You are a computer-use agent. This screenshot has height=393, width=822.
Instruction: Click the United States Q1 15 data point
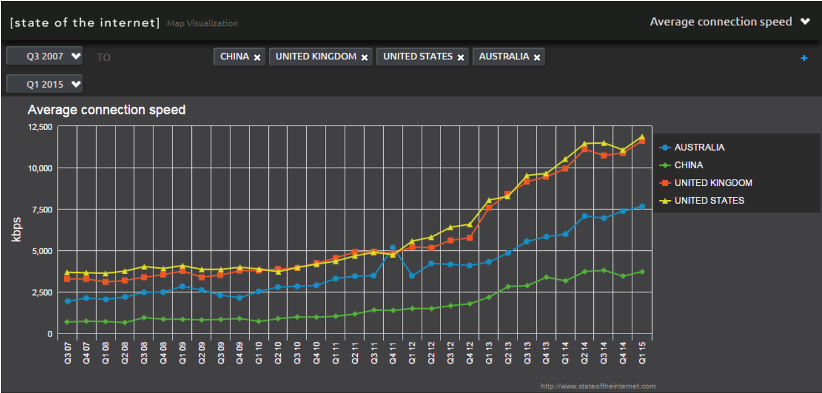pos(642,136)
